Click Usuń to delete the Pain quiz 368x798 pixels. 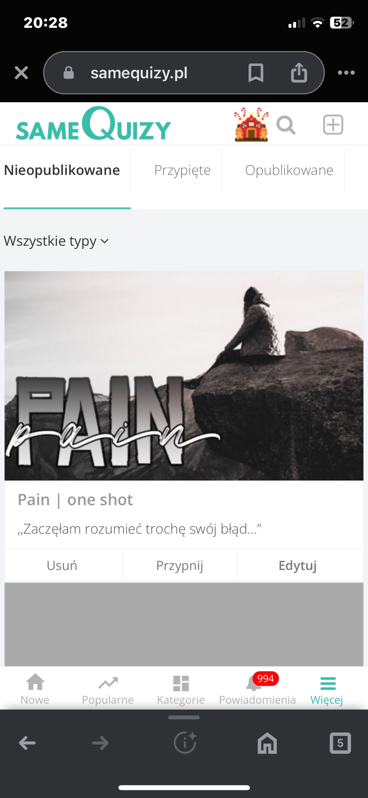[x=62, y=565]
